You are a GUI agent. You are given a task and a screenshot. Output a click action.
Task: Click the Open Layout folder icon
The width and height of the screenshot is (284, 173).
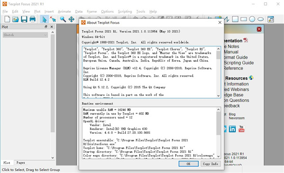click(16, 19)
